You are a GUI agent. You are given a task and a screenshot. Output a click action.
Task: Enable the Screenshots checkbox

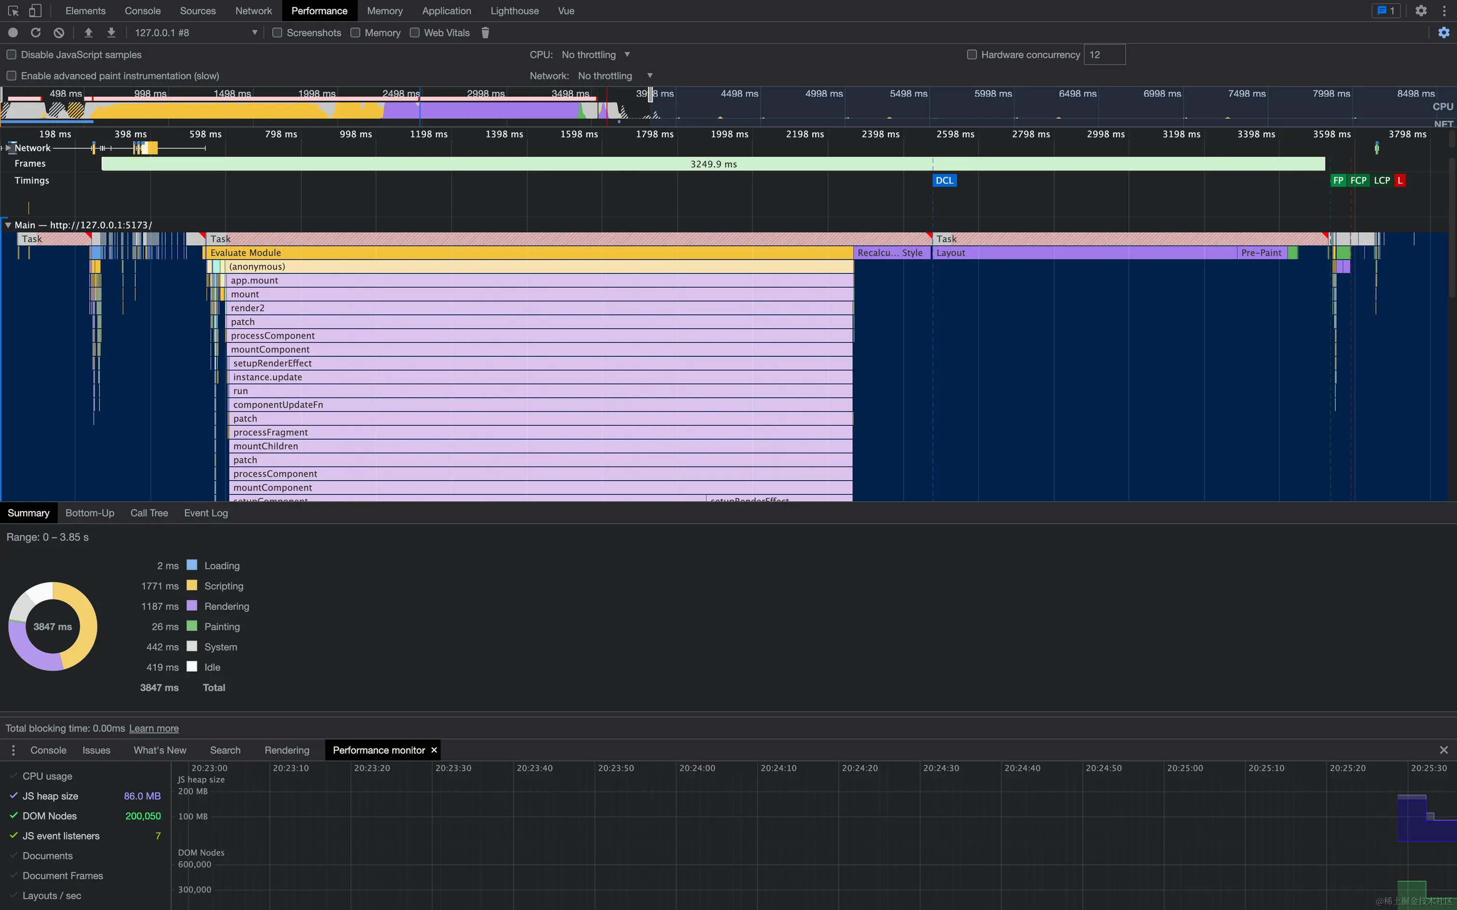click(277, 33)
